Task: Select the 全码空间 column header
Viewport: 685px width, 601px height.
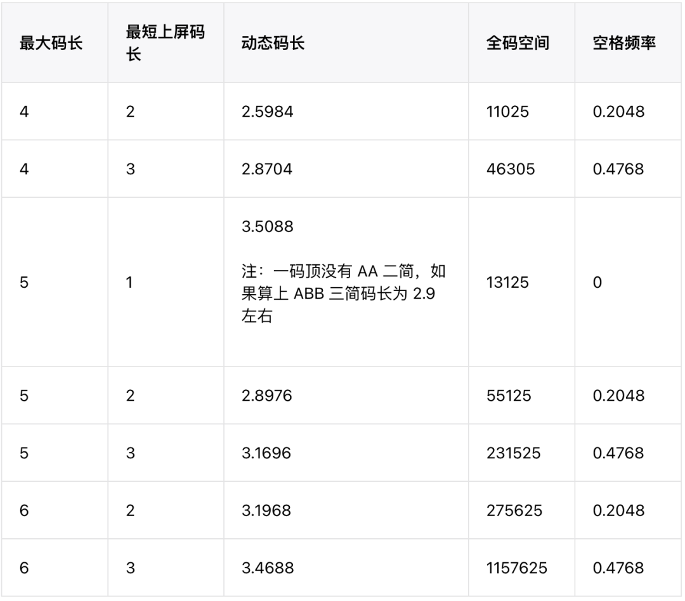Action: pyautogui.click(x=518, y=43)
